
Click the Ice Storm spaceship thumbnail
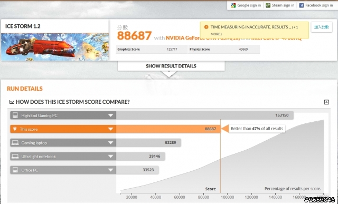pyautogui.click(x=55, y=47)
